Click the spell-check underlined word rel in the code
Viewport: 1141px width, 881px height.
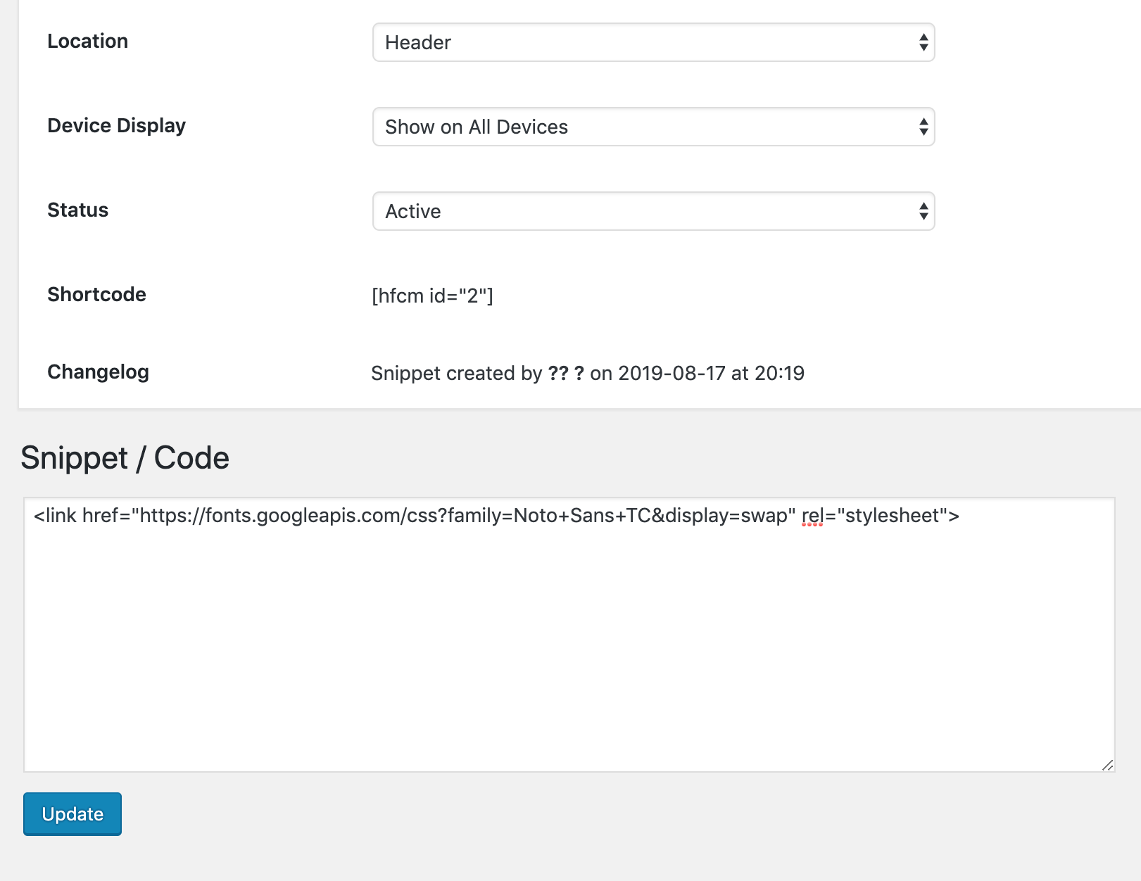click(812, 516)
